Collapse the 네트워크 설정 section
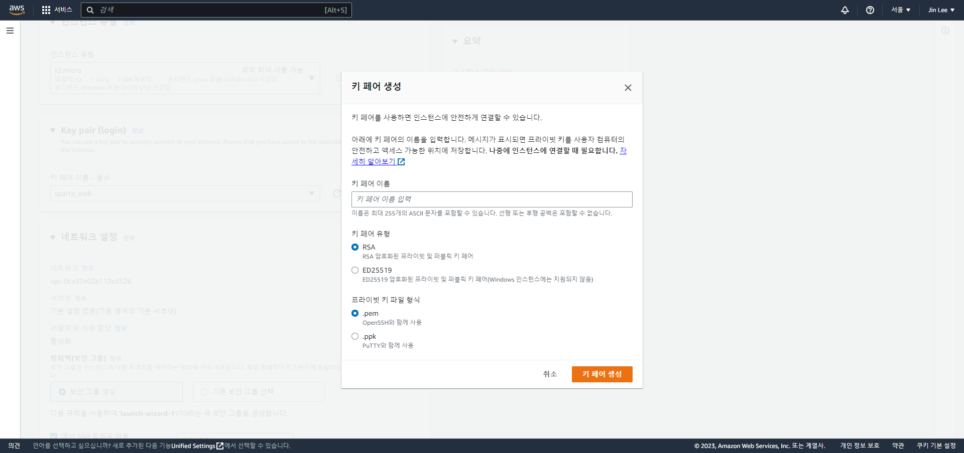Viewport: 964px width, 453px height. pyautogui.click(x=53, y=238)
